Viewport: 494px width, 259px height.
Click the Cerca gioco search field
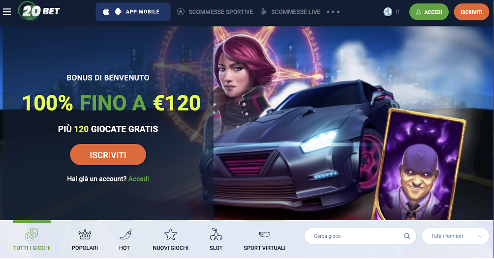click(361, 236)
